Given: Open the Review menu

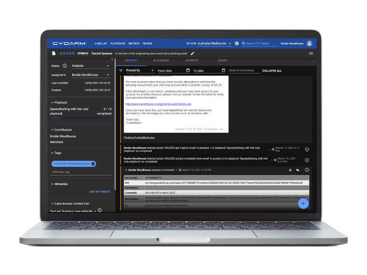Looking at the screenshot, I should point(147,44).
